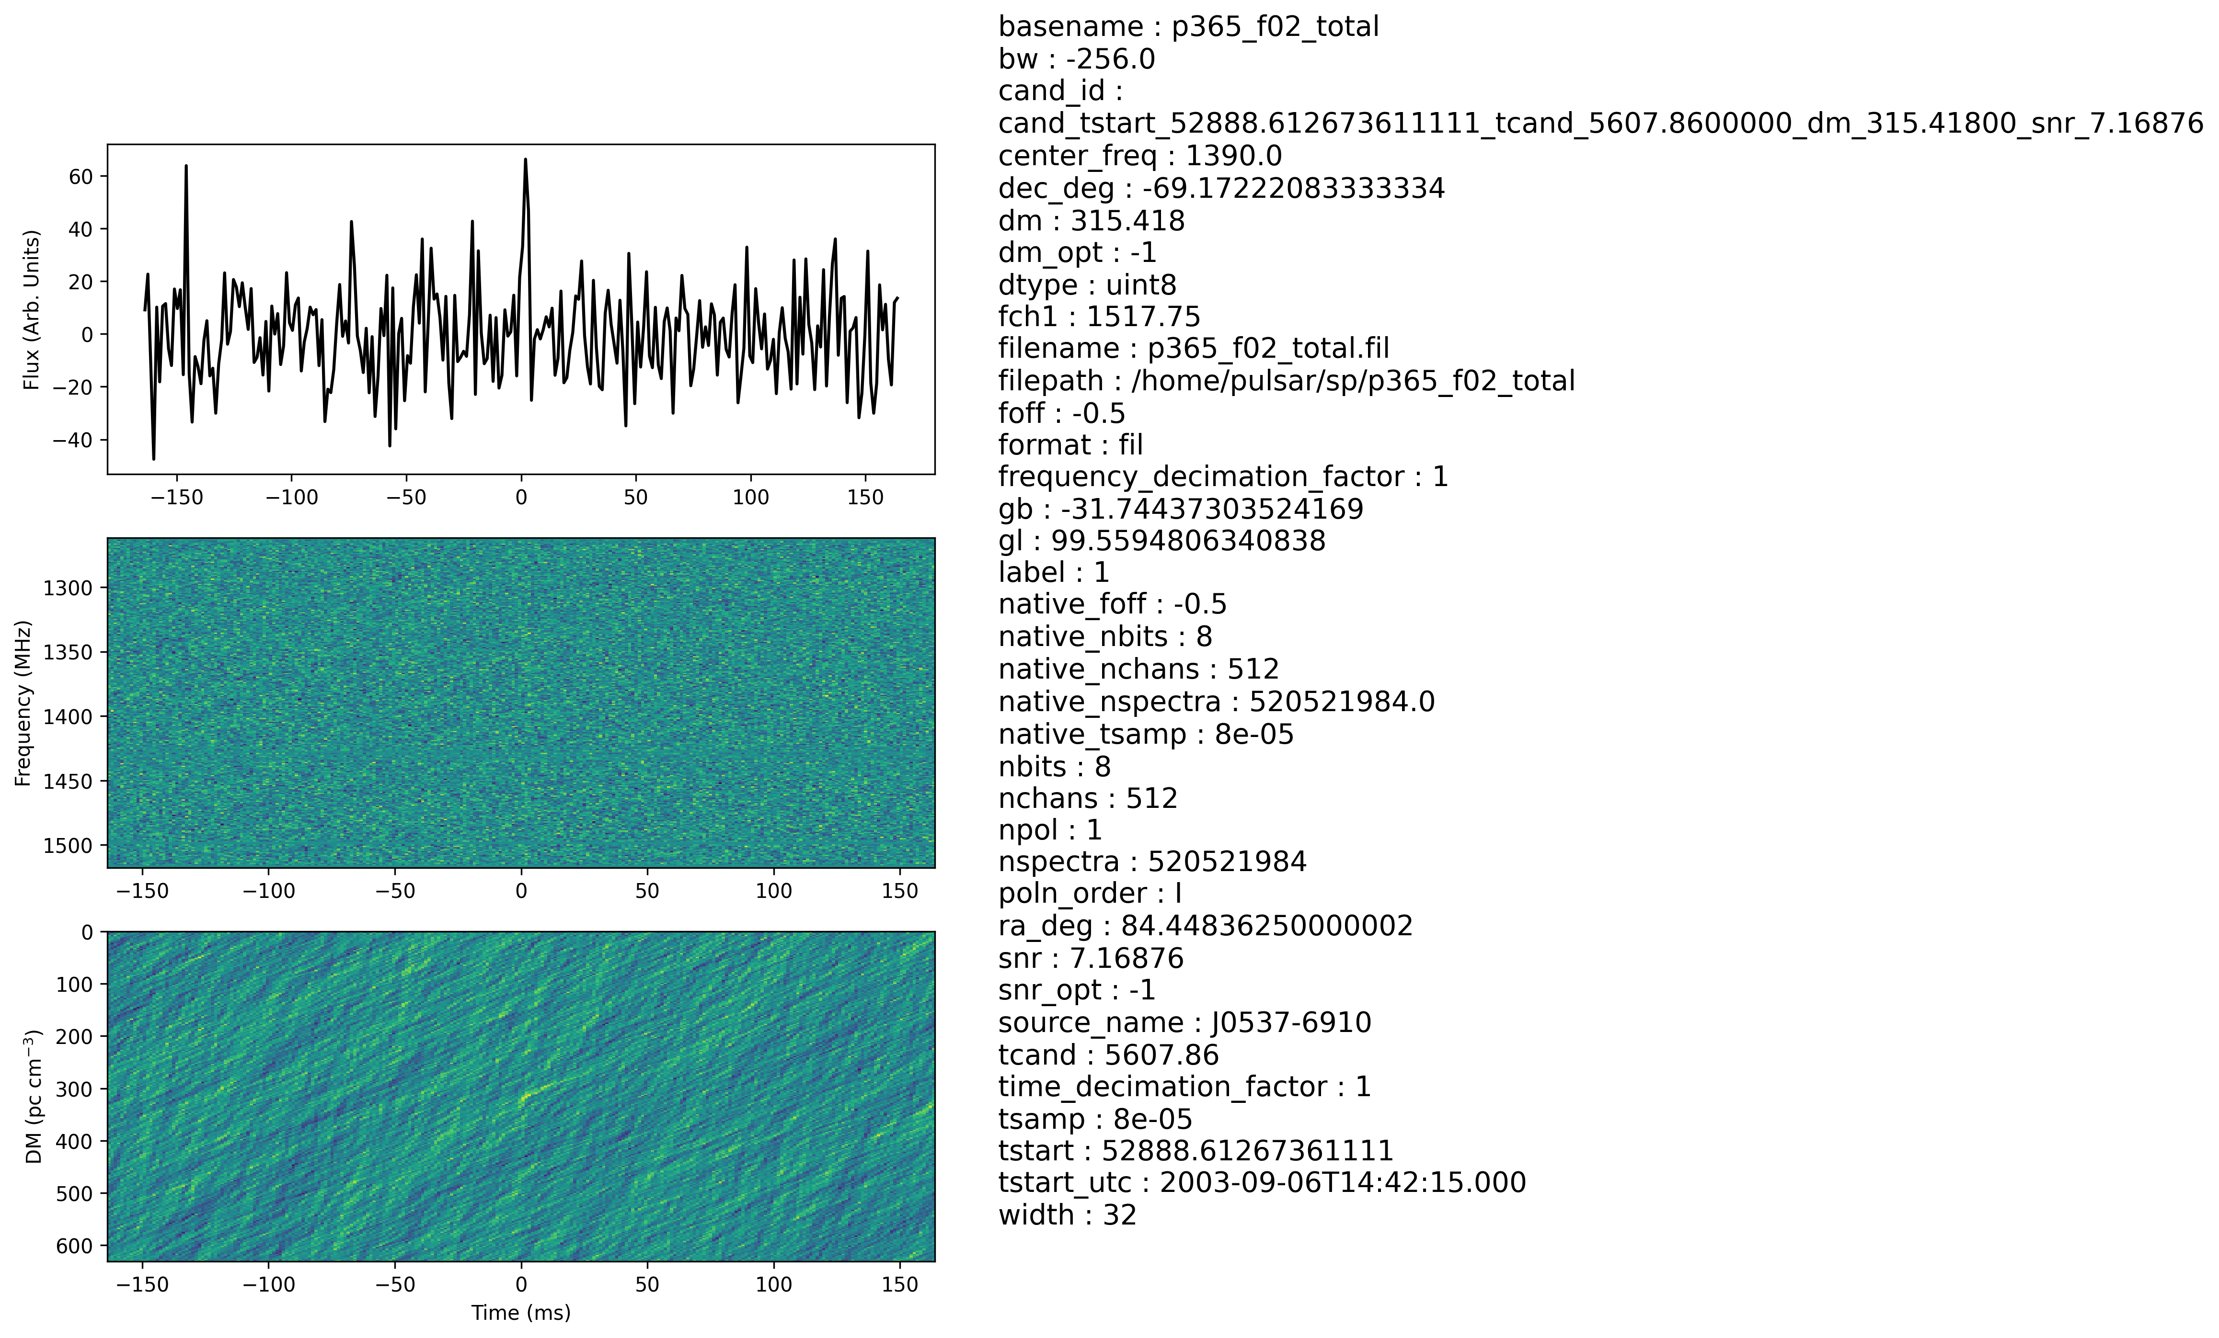2219x1338 pixels.
Task: Click the 1400 tick on frequency axis
Action: pyautogui.click(x=68, y=717)
